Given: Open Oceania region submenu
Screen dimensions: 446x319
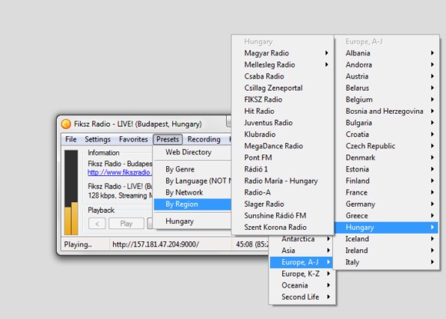Looking at the screenshot, I should click(303, 285).
